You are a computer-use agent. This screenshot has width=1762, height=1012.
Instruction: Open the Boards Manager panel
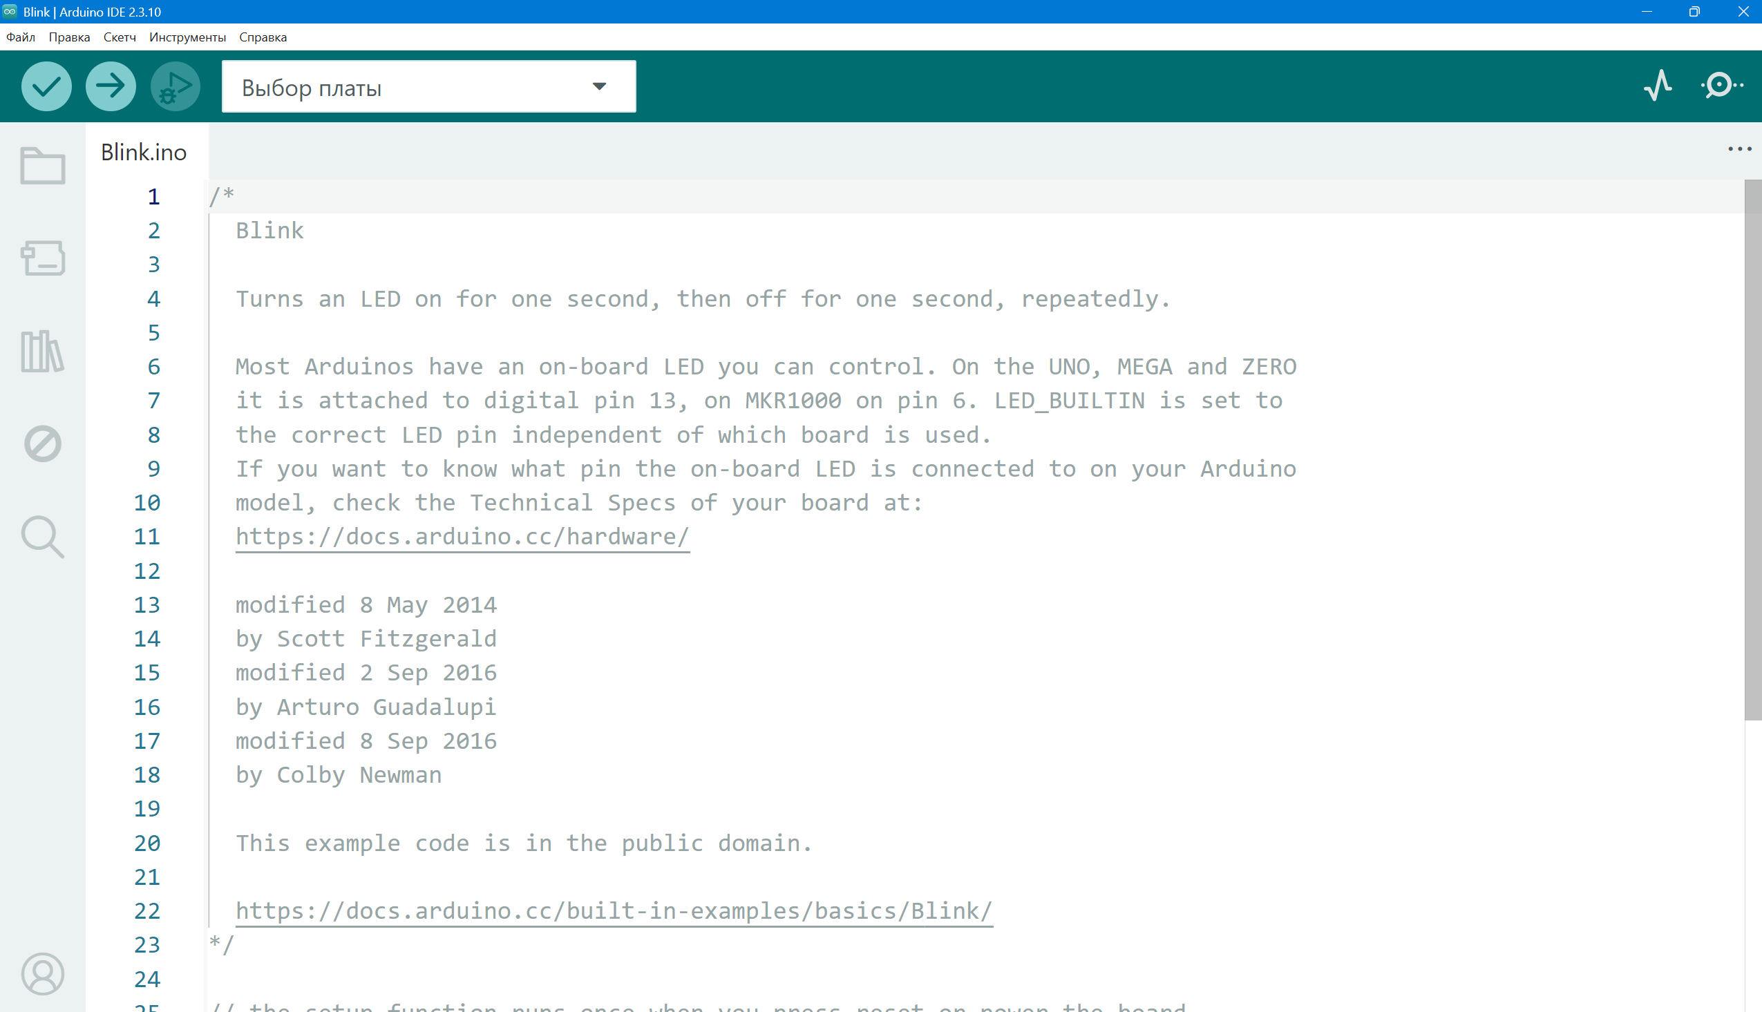click(x=42, y=258)
